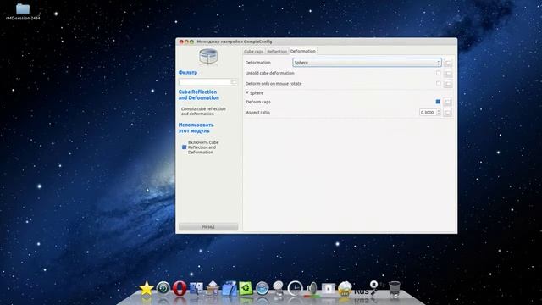This screenshot has height=305, width=542.
Task: Click the Назад back button
Action: pyautogui.click(x=208, y=227)
